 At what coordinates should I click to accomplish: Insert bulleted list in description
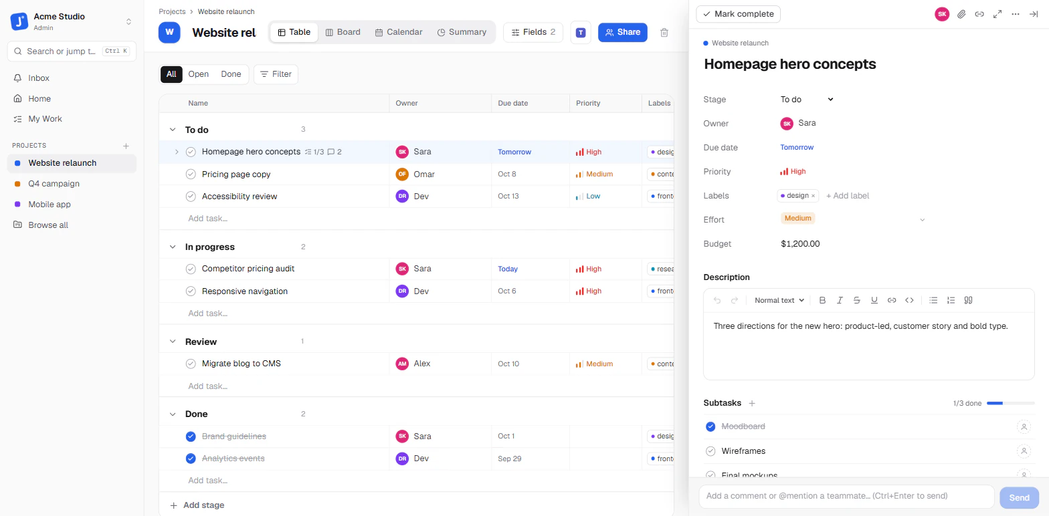pyautogui.click(x=933, y=300)
